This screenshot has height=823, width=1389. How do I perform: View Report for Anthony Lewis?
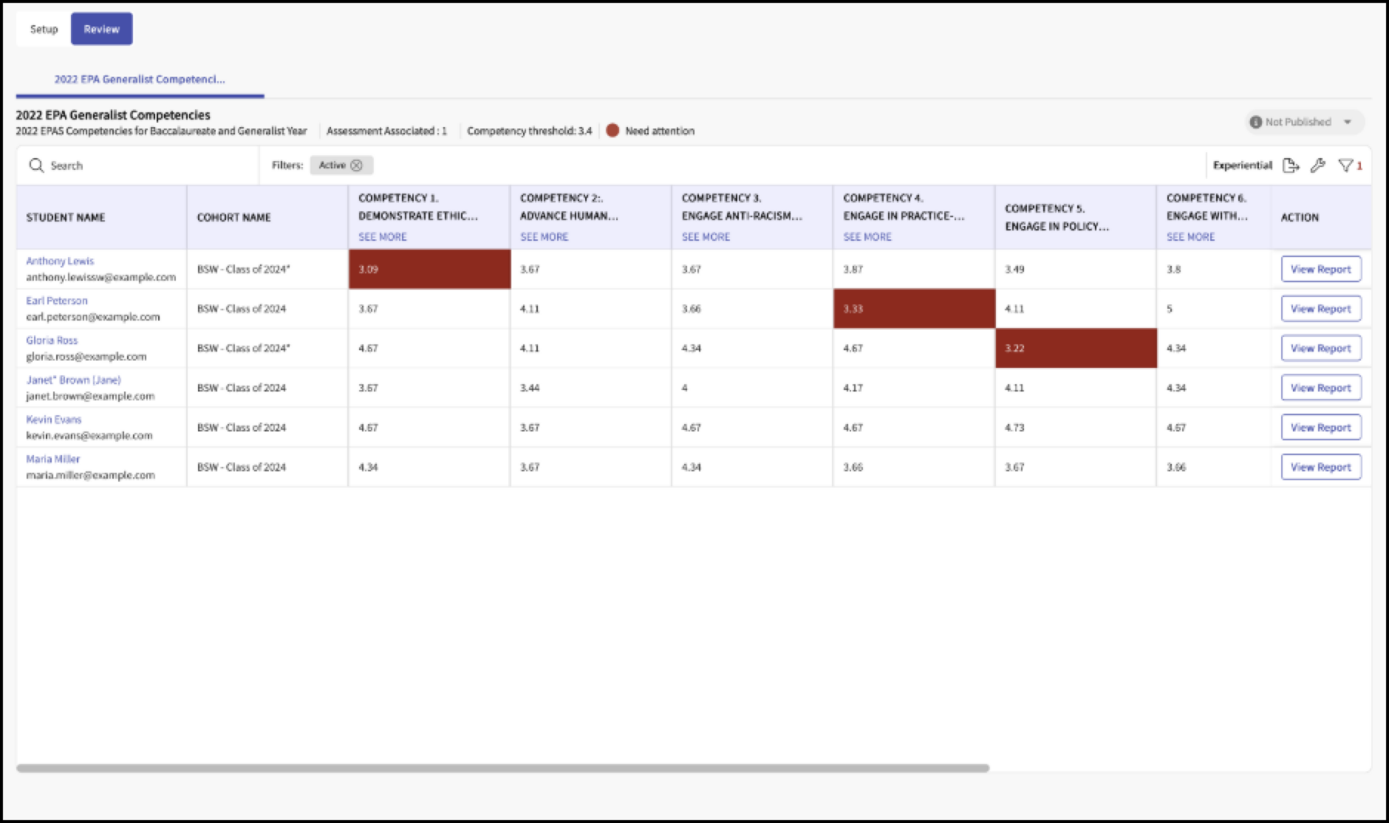(x=1321, y=269)
